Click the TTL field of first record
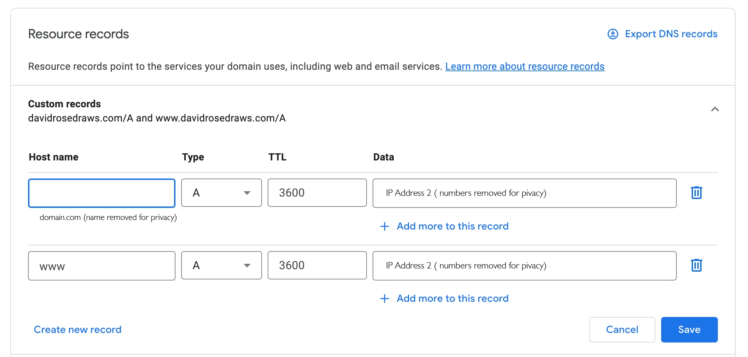 pos(317,193)
